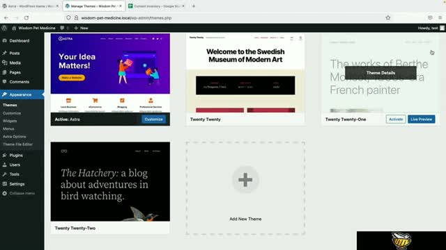Click Live Preview for Twenty Twenty-One
The image size is (446, 250).
tap(421, 119)
